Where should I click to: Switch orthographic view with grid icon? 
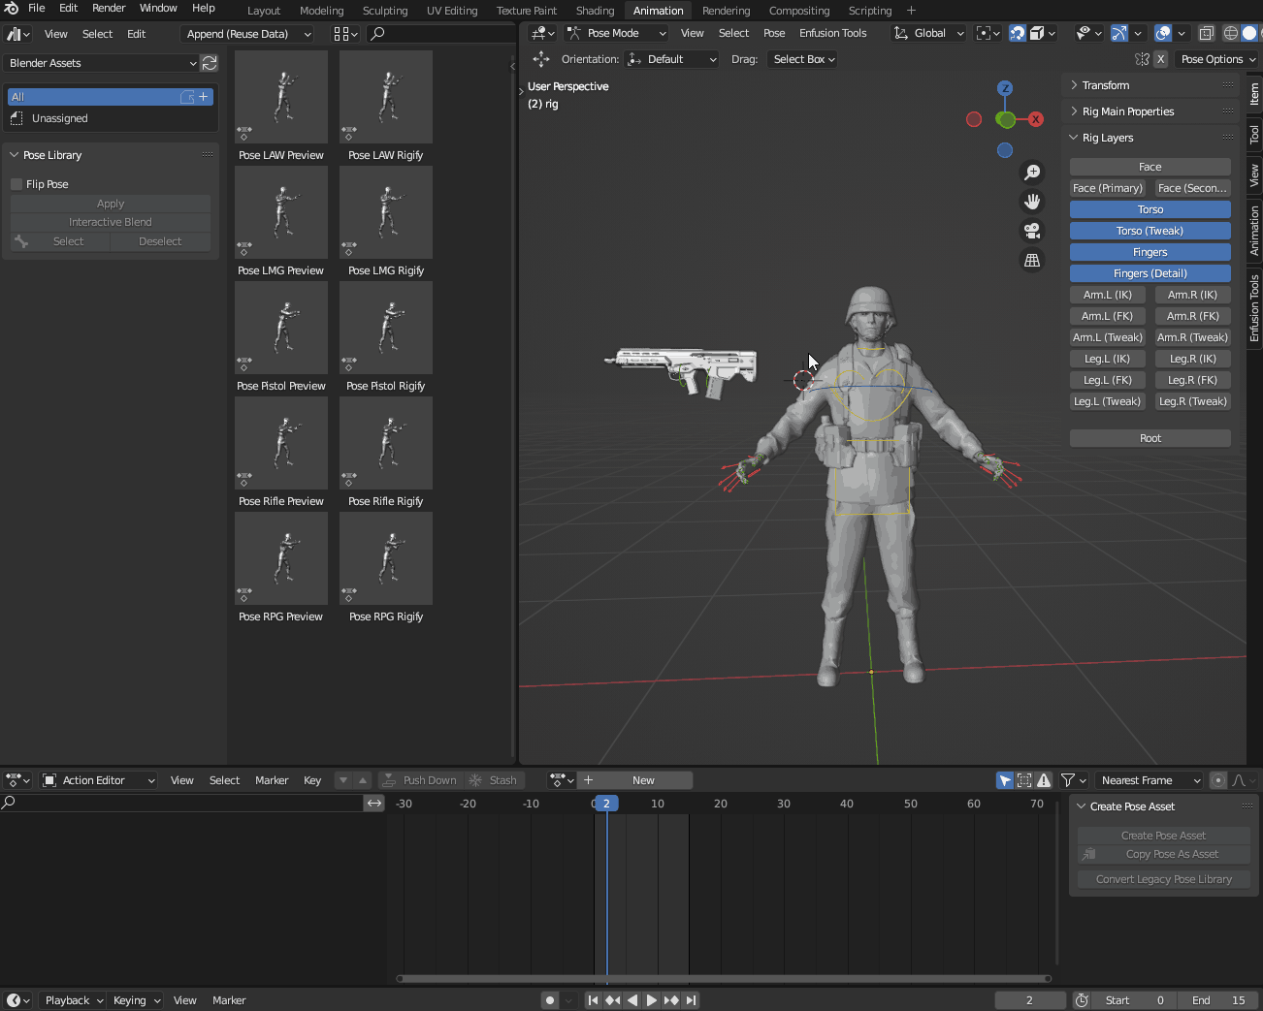point(1032,260)
